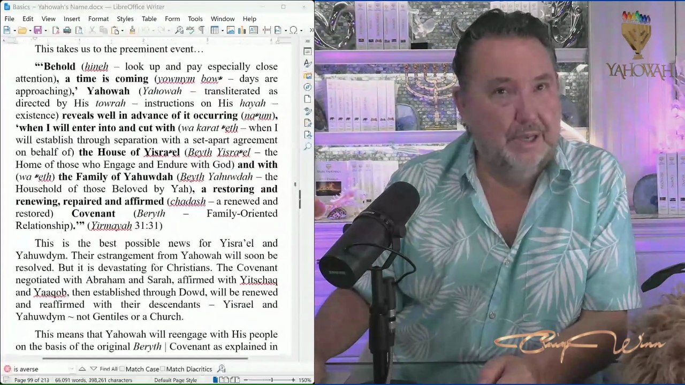Insert a chart from the toolbar
Image resolution: width=685 pixels, height=385 pixels.
pos(242,30)
